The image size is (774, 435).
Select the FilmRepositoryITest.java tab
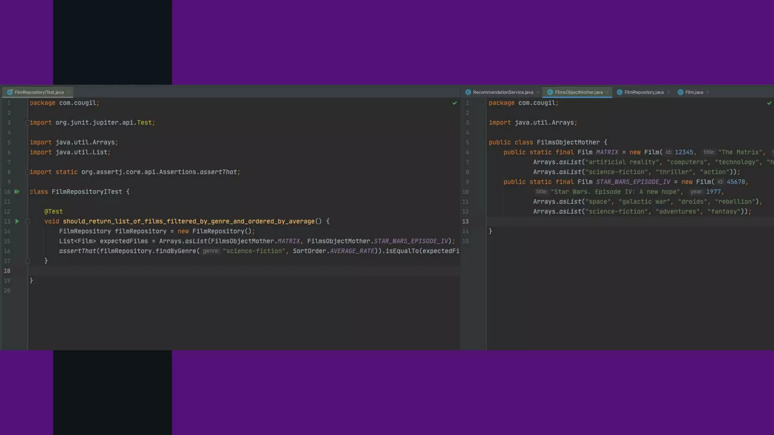[39, 92]
